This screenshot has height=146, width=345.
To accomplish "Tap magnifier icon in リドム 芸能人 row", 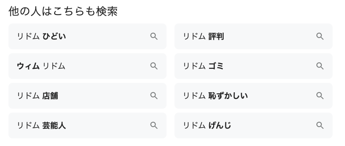I will tap(154, 126).
